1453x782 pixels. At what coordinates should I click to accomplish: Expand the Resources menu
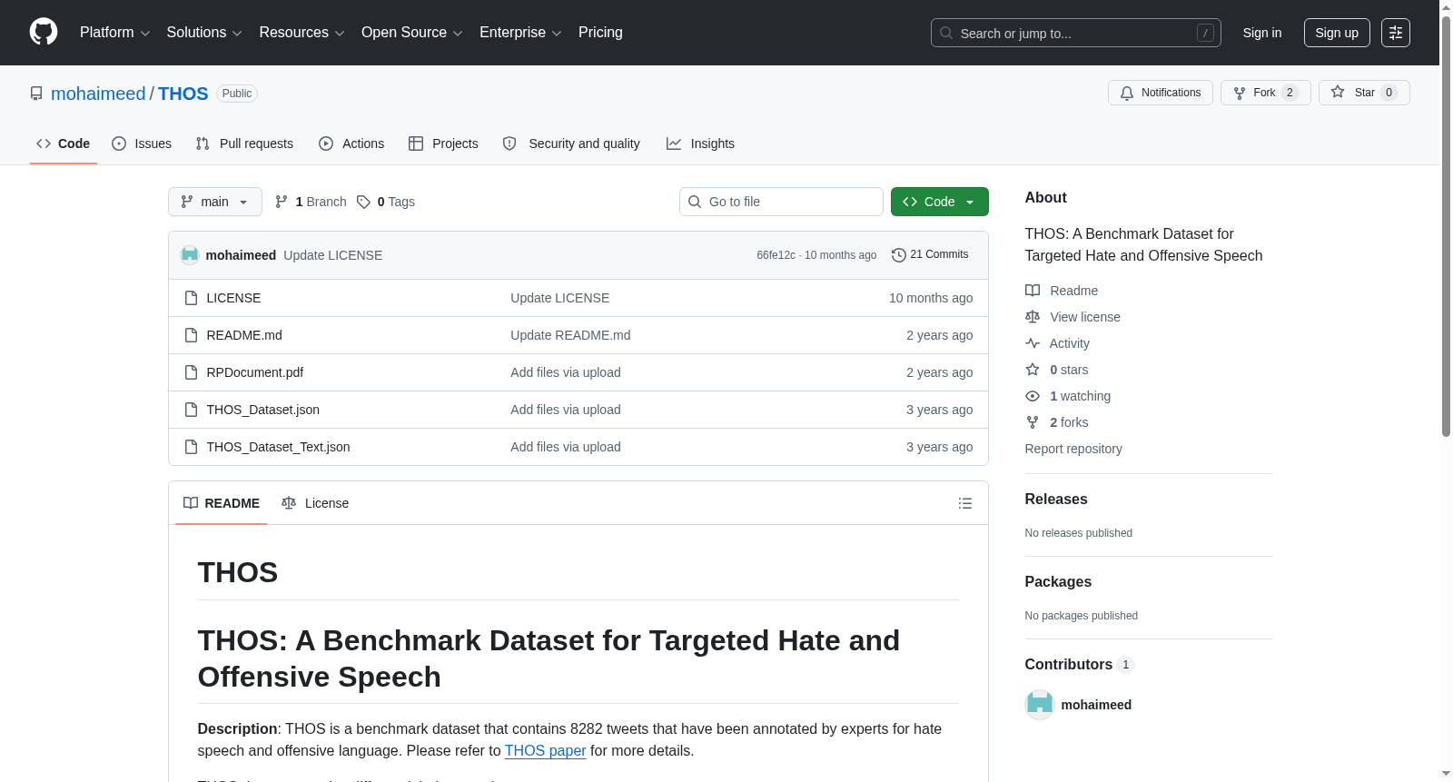[x=301, y=33]
